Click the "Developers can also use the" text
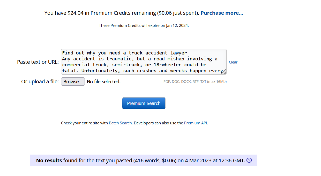The width and height of the screenshot is (321, 176). click(x=158, y=123)
